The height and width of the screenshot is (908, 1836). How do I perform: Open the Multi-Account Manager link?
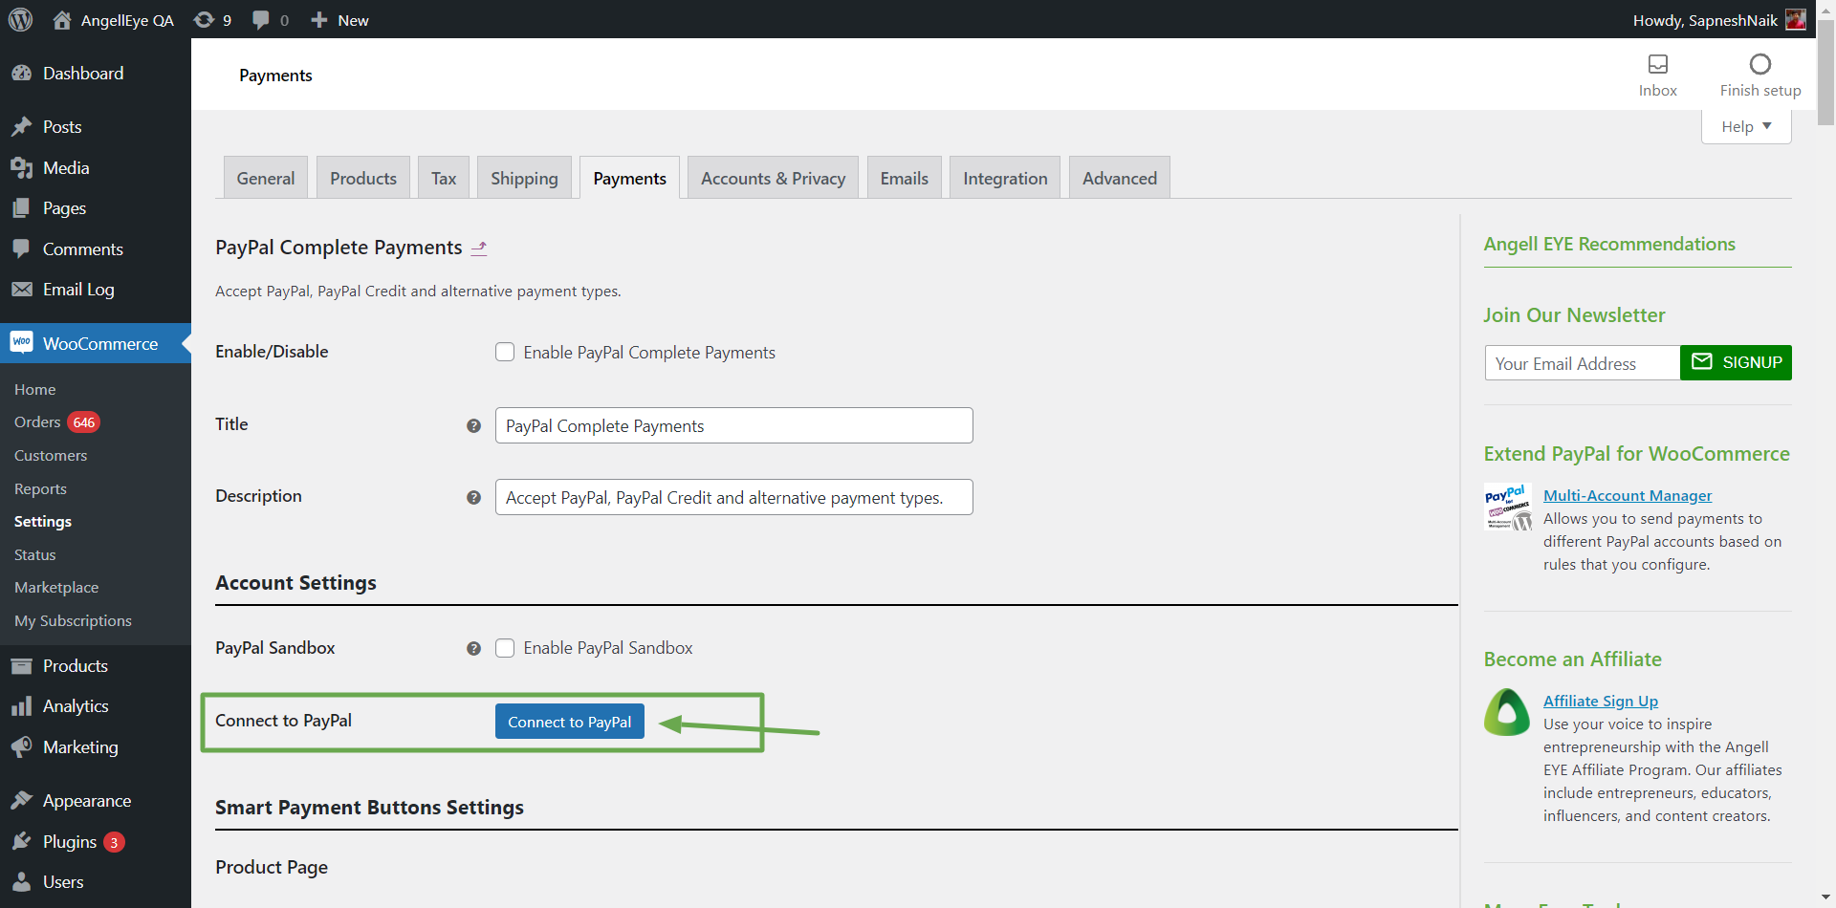(1628, 495)
